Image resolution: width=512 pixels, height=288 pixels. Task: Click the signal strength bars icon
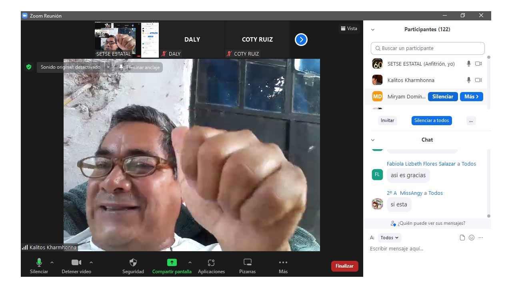tap(25, 247)
